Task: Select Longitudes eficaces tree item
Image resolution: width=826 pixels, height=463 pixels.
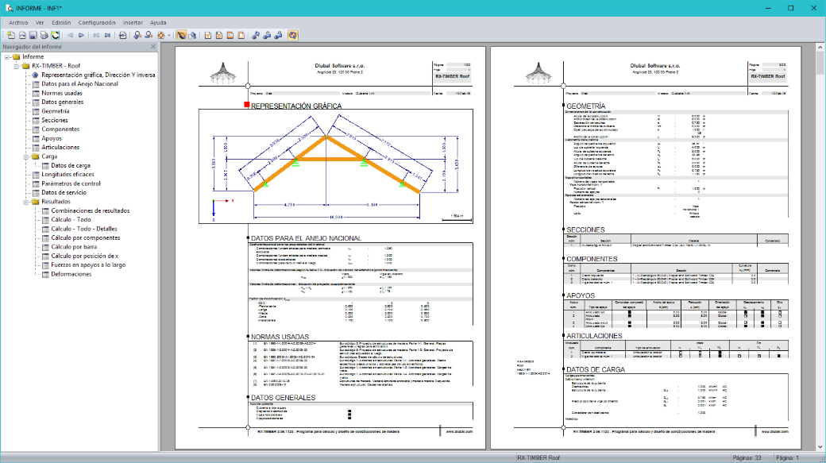Action: [x=68, y=175]
